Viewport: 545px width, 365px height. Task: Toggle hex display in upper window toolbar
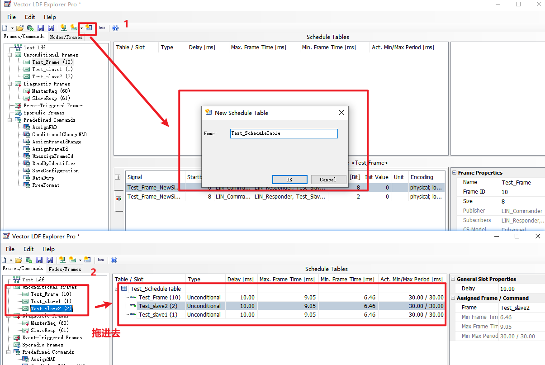click(102, 28)
